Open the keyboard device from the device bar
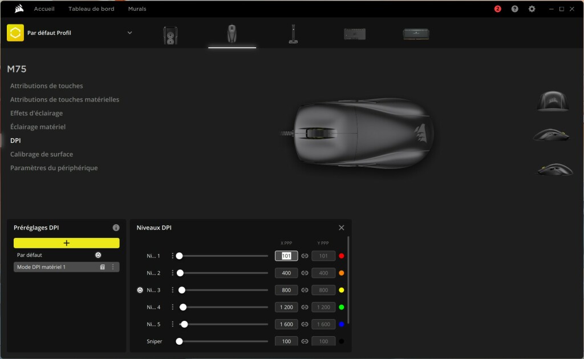The image size is (584, 359). click(354, 33)
